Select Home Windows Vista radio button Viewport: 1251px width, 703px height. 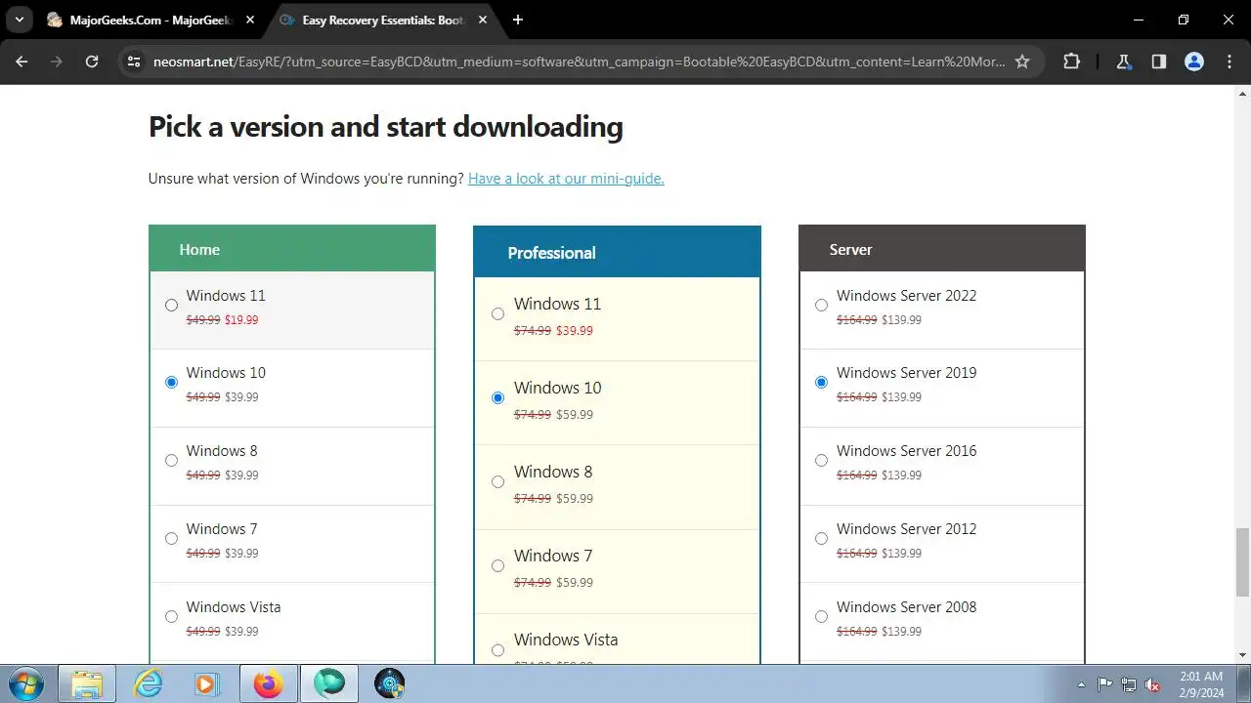(172, 616)
